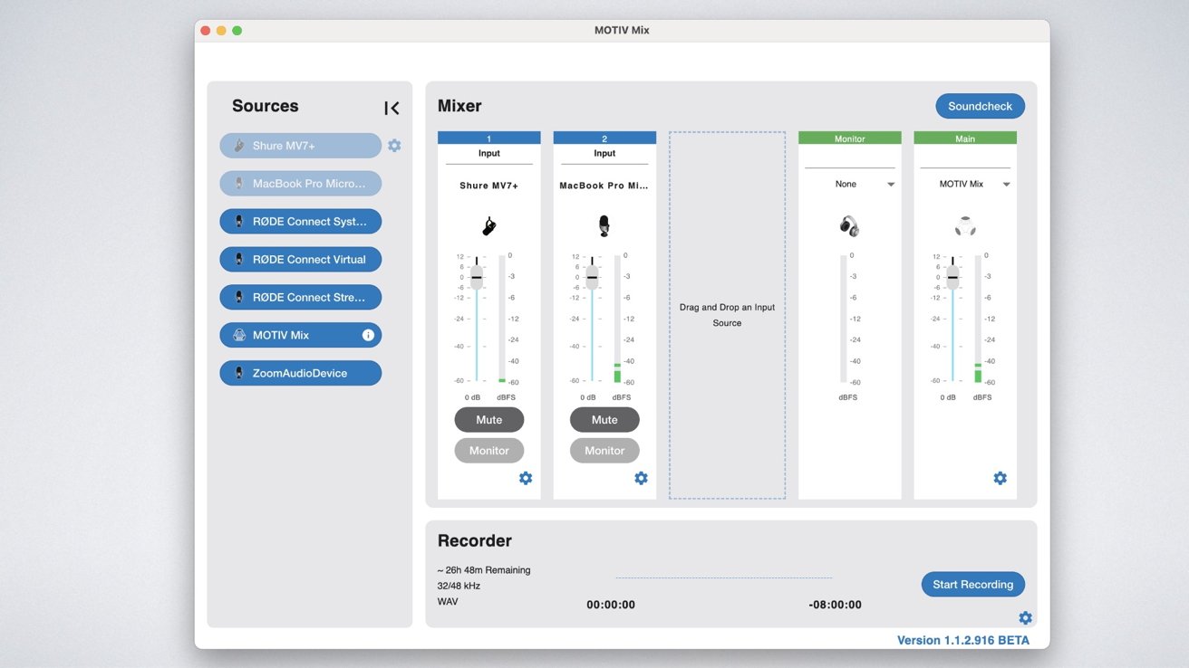Image resolution: width=1189 pixels, height=668 pixels.
Task: Click mic icon on RØDE Connect Syst... source
Action: [239, 222]
